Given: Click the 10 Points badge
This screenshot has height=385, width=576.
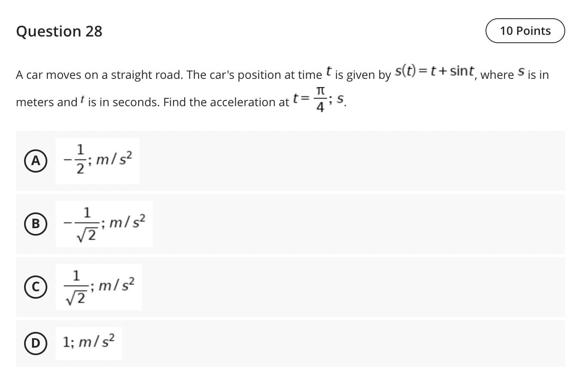Looking at the screenshot, I should 525,31.
